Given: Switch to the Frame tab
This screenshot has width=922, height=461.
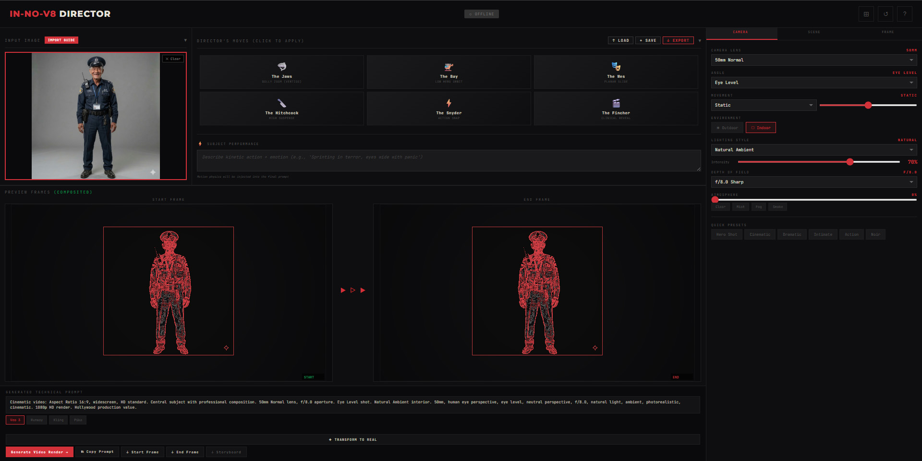Looking at the screenshot, I should [887, 32].
